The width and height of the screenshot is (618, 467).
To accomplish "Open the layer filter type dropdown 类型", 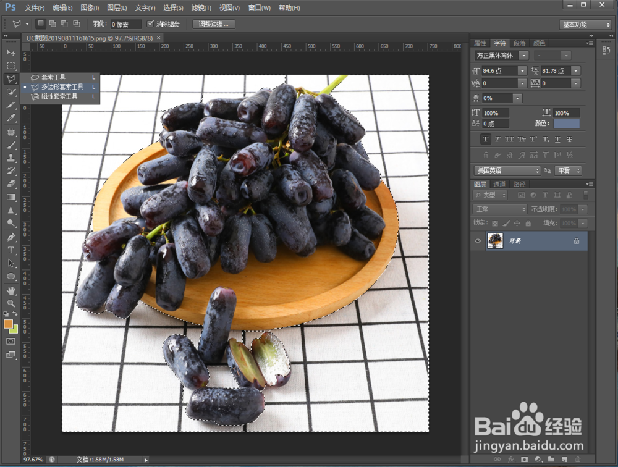I will pos(490,195).
